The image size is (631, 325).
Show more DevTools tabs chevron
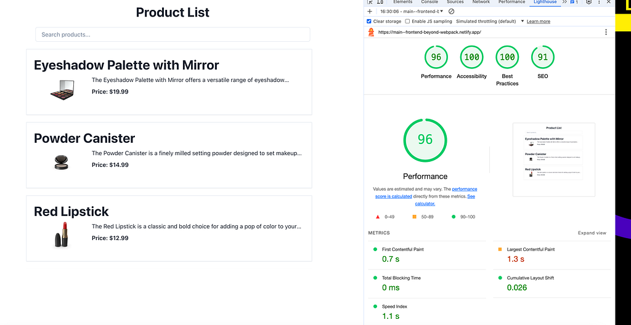click(x=564, y=2)
